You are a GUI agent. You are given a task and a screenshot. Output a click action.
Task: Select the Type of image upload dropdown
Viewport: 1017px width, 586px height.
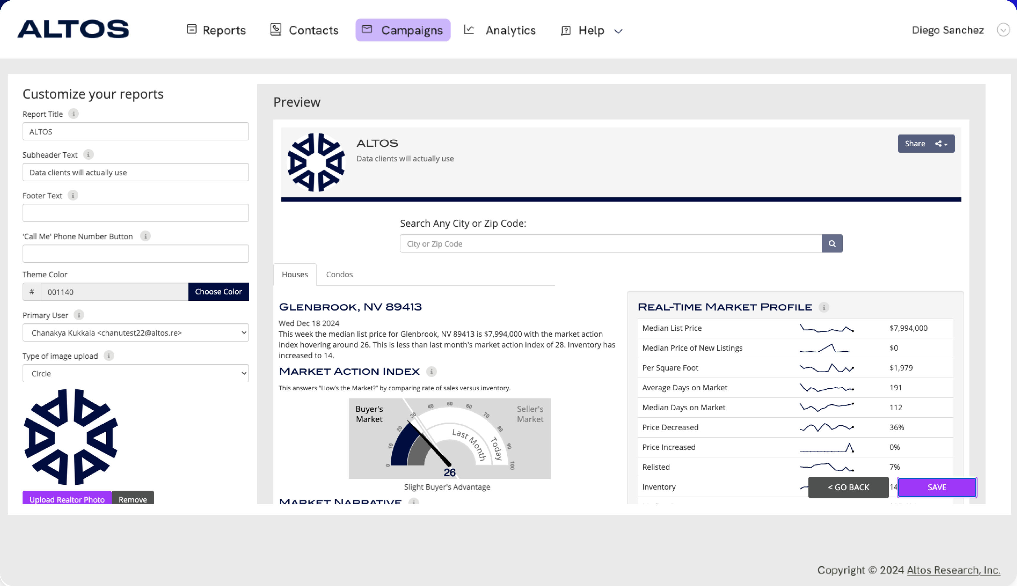coord(135,373)
